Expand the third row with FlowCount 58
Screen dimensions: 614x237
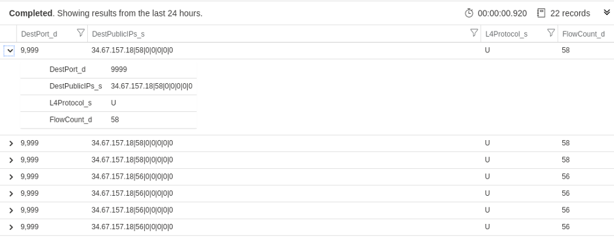(11, 160)
